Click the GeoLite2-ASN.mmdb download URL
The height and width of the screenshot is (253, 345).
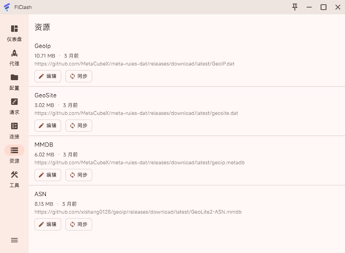pos(138,212)
